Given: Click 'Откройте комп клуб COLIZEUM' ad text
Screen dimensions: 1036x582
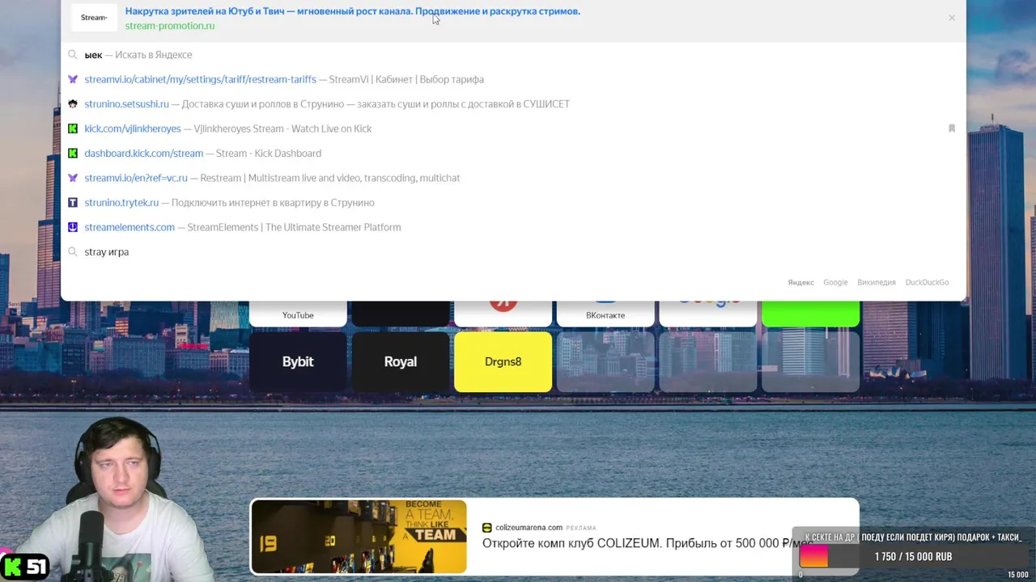Looking at the screenshot, I should pos(647,543).
